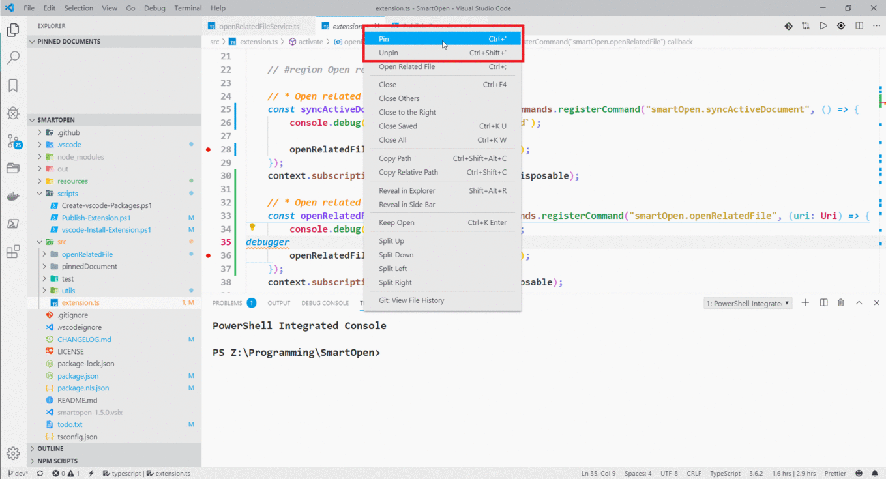Screen dimensions: 886x479
Task: Choose Open Related File in context menu
Action: click(x=443, y=66)
